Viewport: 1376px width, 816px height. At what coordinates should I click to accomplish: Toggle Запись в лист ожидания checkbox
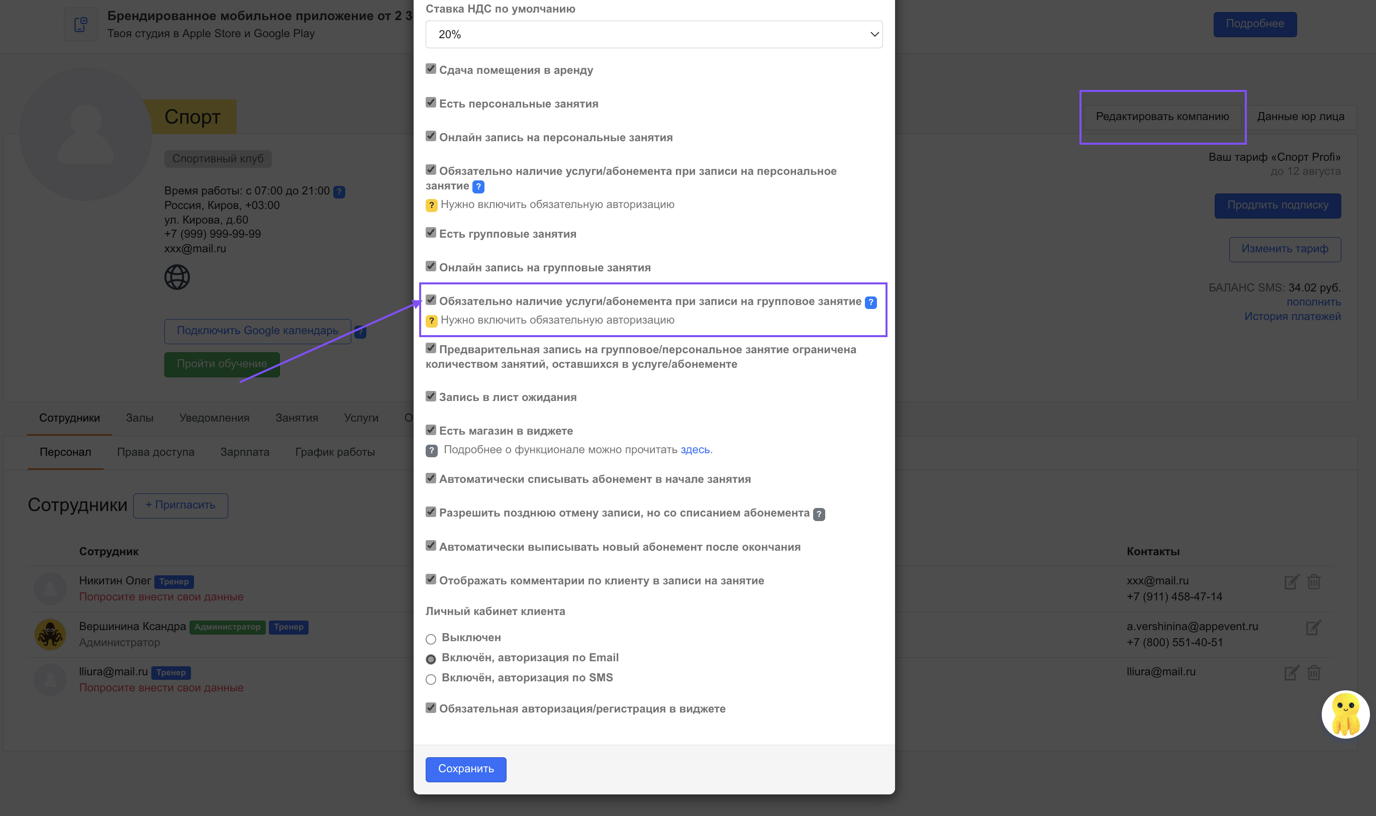[x=431, y=396]
